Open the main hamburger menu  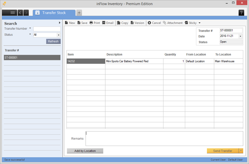click(x=10, y=13)
